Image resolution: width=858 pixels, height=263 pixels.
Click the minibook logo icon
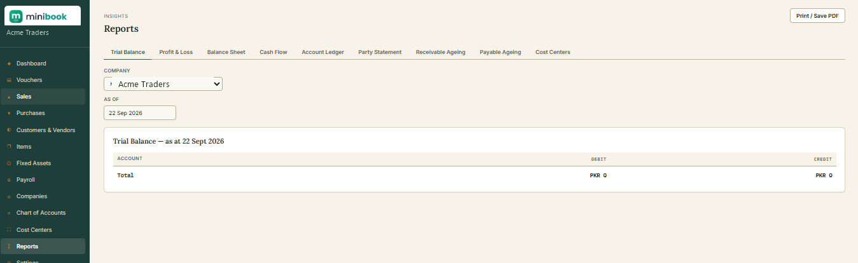tap(17, 16)
